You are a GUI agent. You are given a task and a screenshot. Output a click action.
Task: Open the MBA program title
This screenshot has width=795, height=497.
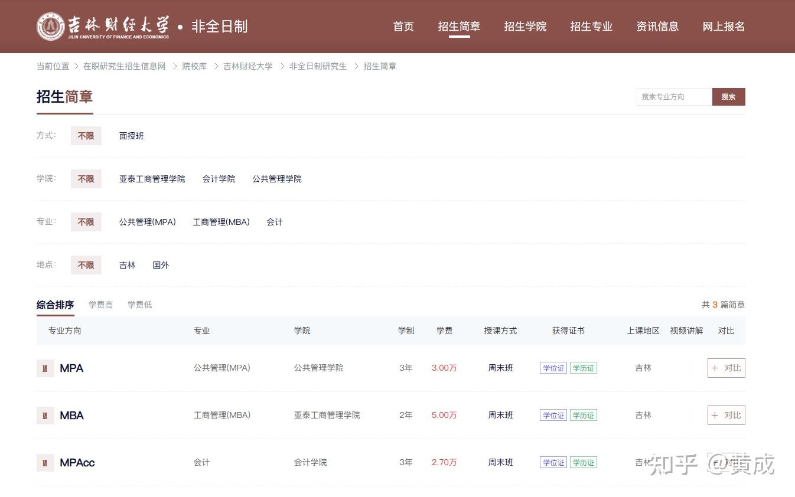(71, 416)
